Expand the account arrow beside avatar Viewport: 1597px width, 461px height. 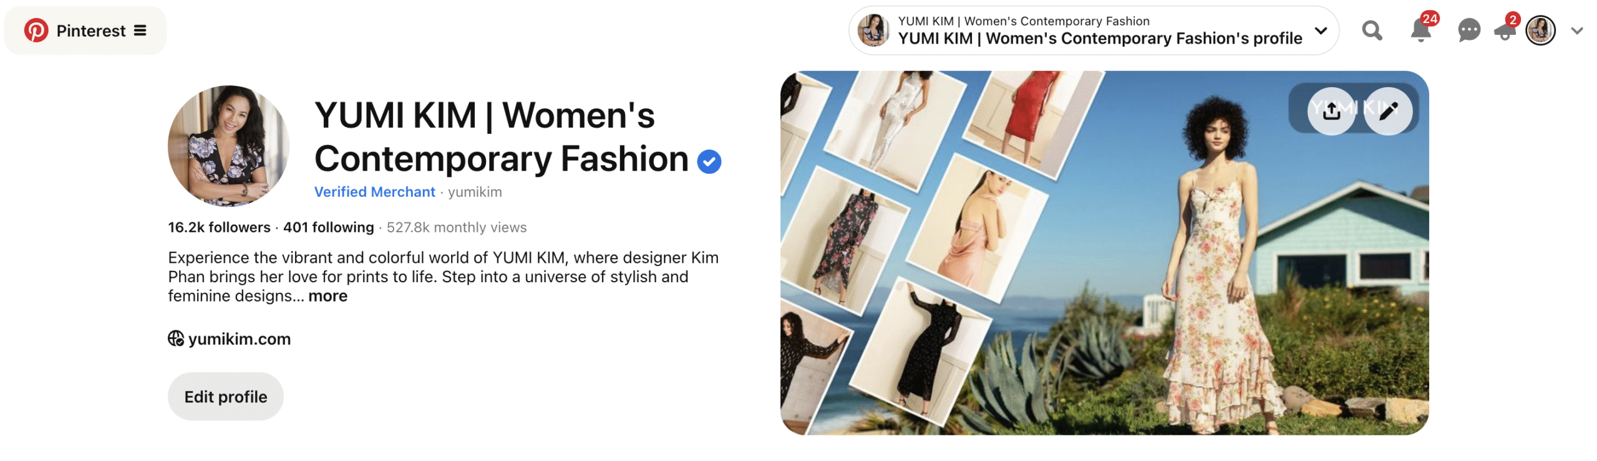1576,31
